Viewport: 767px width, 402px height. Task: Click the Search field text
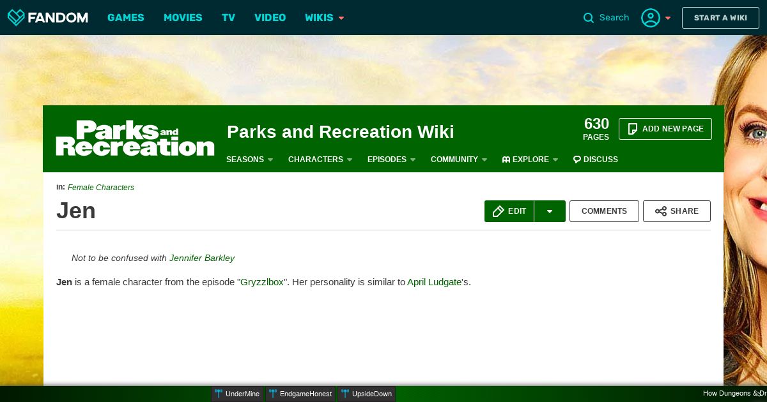coord(614,18)
